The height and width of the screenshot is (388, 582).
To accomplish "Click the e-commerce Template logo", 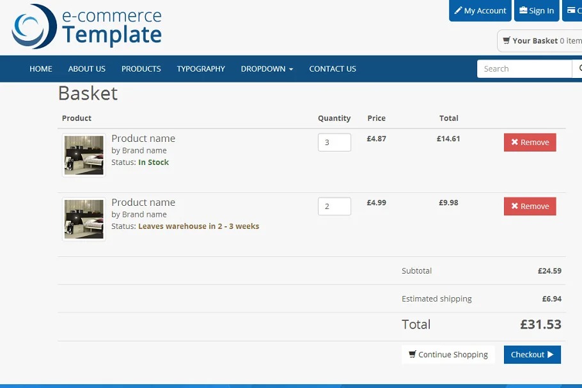I will point(87,27).
